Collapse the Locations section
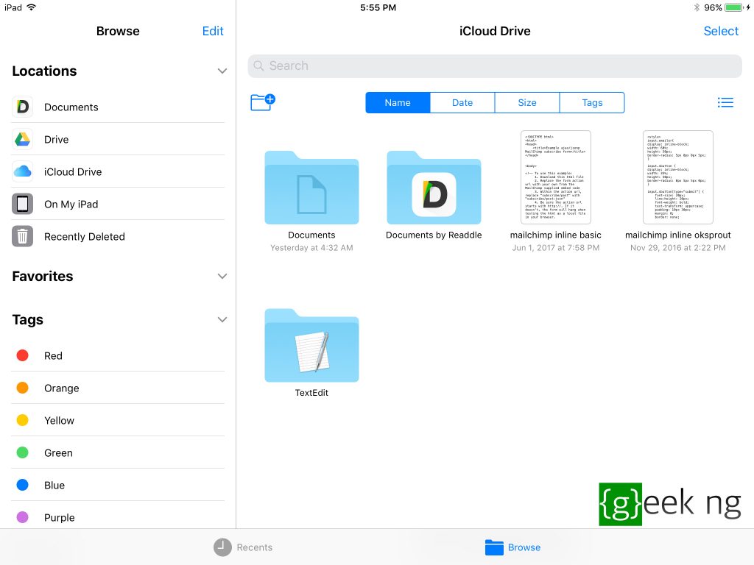The height and width of the screenshot is (565, 754). [x=222, y=71]
